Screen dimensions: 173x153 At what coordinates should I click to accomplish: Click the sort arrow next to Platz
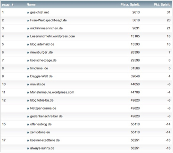pyautogui.click(x=12, y=5)
